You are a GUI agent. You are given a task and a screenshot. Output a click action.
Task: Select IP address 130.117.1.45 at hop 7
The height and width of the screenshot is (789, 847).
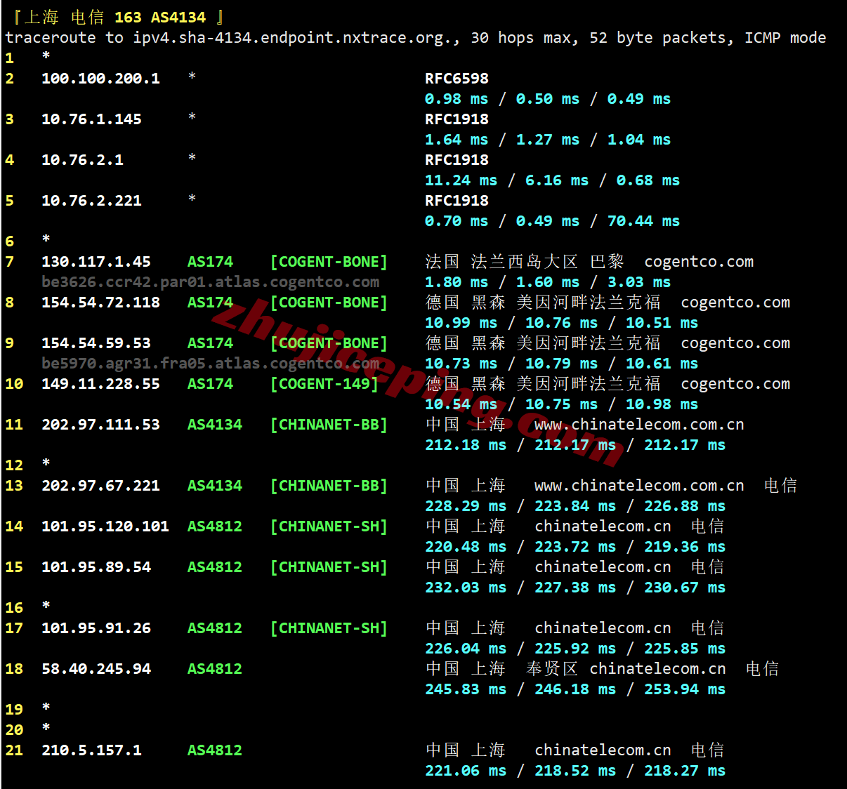click(x=96, y=262)
